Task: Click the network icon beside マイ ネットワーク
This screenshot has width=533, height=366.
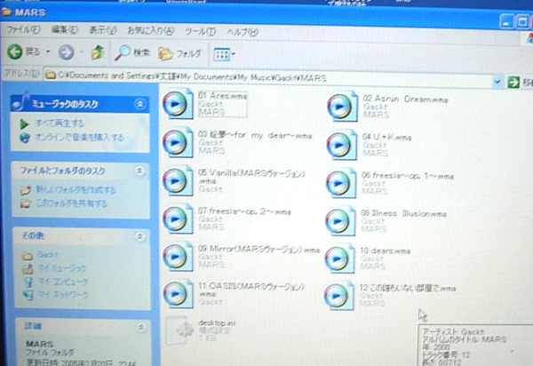Action: coord(28,295)
